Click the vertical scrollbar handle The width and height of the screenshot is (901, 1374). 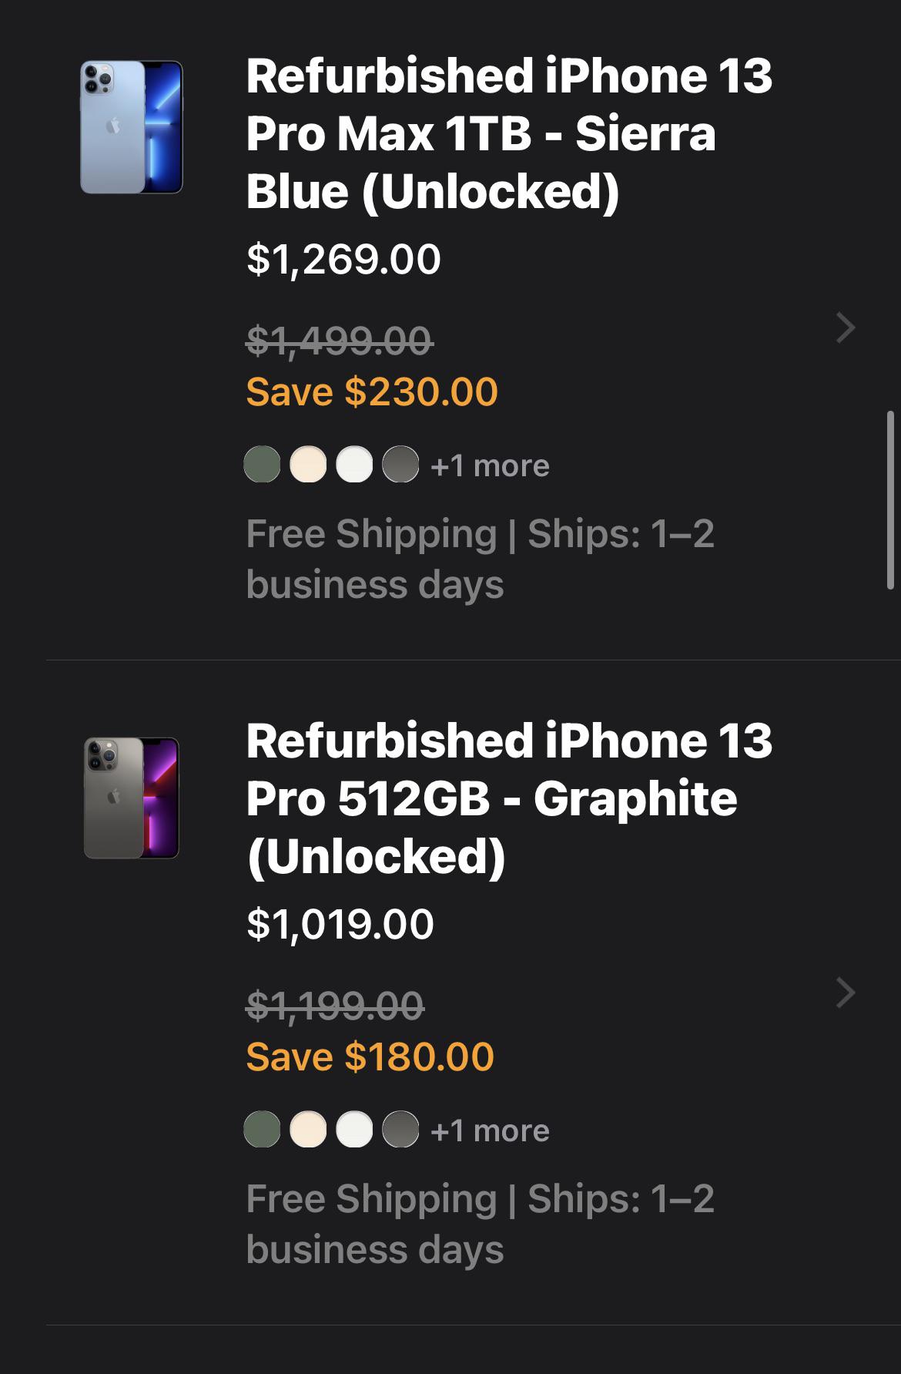click(891, 501)
